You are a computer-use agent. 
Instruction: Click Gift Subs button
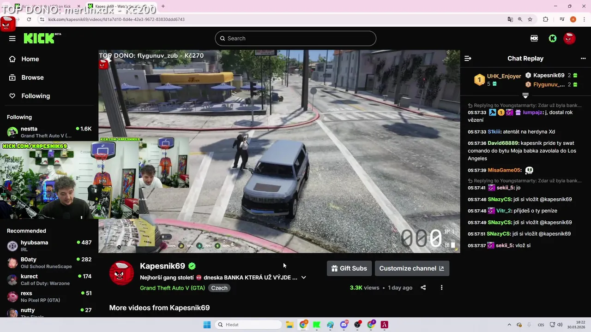tap(349, 268)
